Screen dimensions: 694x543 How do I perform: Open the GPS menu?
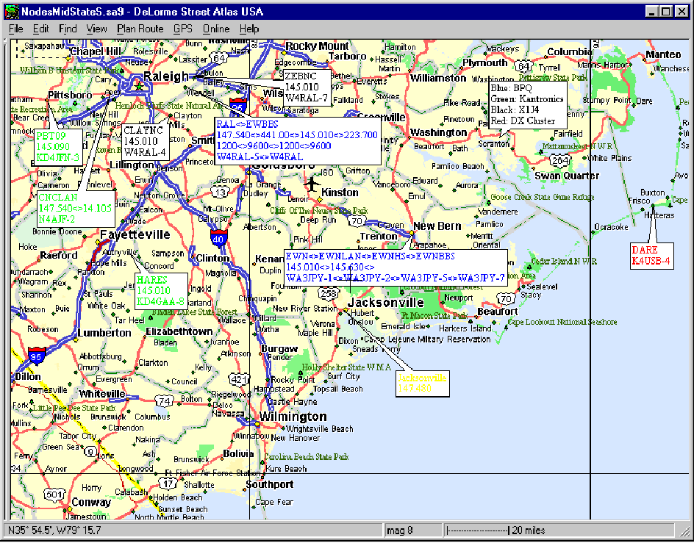click(x=183, y=29)
